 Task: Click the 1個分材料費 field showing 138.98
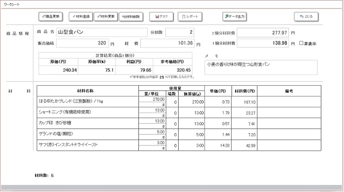(263, 43)
